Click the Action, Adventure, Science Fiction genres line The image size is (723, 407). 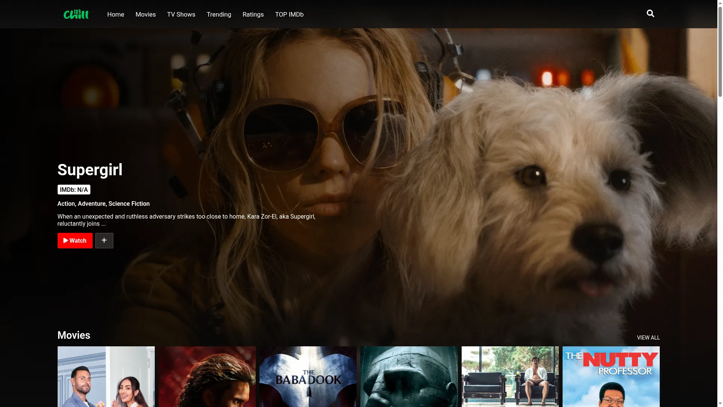(x=104, y=203)
